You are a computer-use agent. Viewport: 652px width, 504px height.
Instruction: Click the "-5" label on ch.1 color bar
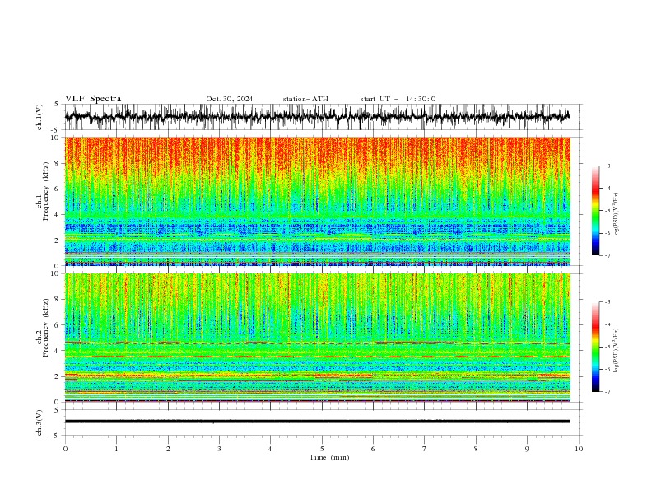(608, 211)
